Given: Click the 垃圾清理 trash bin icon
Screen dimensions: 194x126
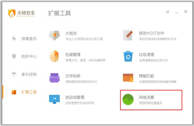Looking at the screenshot, I should (x=128, y=57).
